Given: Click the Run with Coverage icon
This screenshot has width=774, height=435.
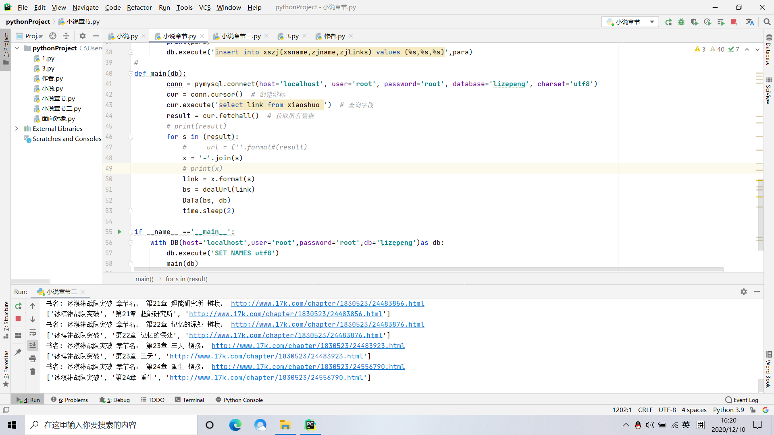Looking at the screenshot, I should pyautogui.click(x=694, y=22).
